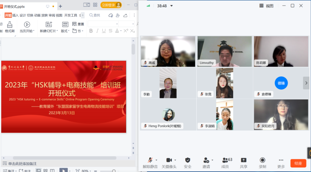
Task: Toggle bold text formatting
Action: [x=91, y=31]
